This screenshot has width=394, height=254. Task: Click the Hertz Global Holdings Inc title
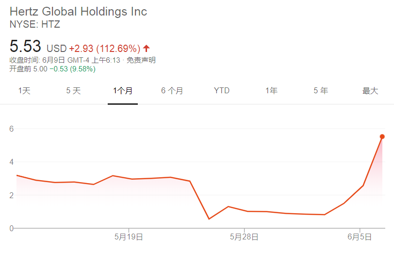point(78,11)
